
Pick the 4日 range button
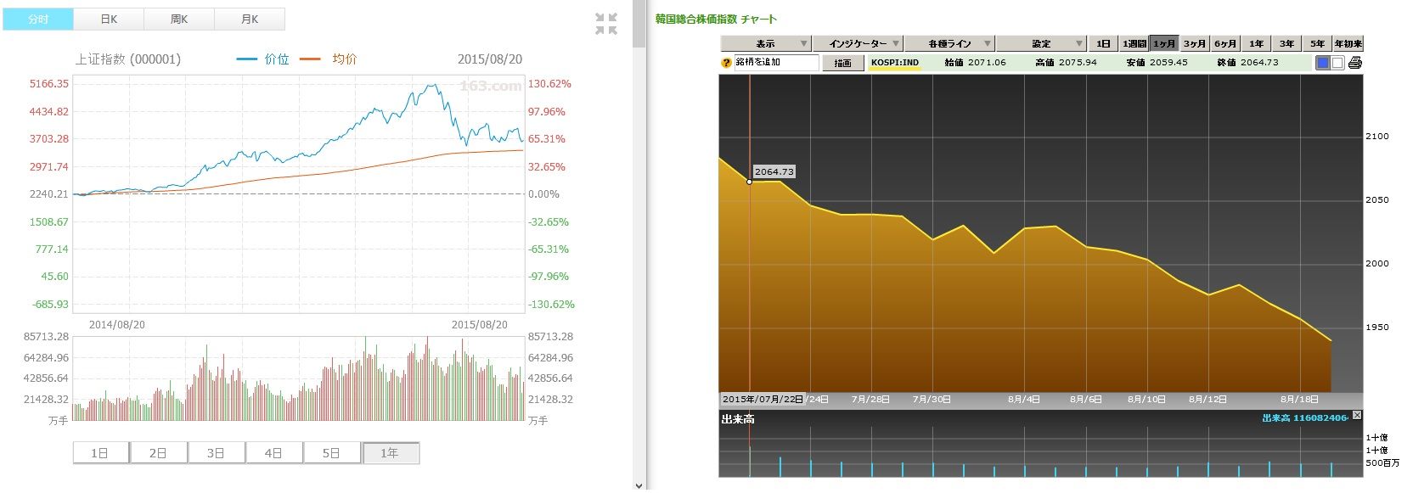(273, 453)
